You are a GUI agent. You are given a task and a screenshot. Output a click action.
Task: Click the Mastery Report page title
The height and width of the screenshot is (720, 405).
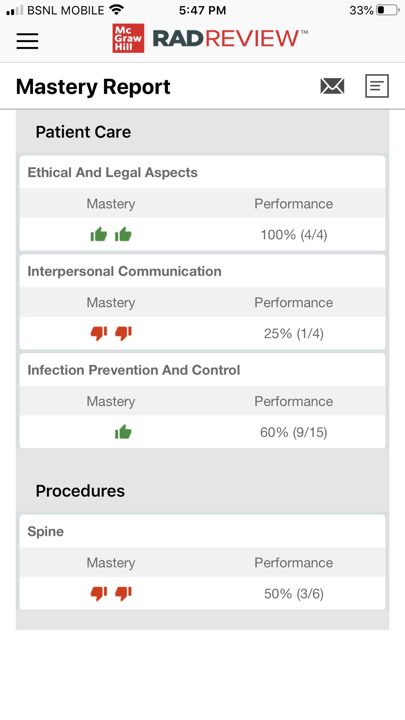pyautogui.click(x=93, y=87)
